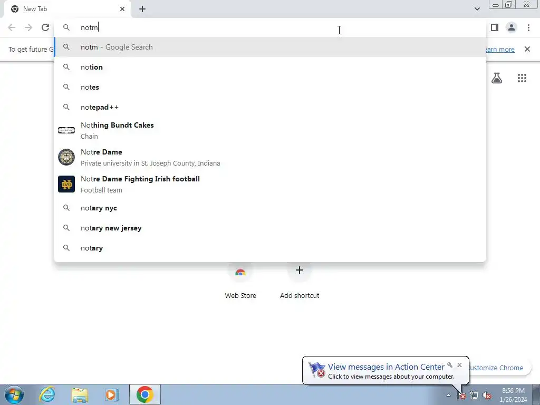Open View messages in Action Center
The width and height of the screenshot is (540, 405).
point(386,367)
